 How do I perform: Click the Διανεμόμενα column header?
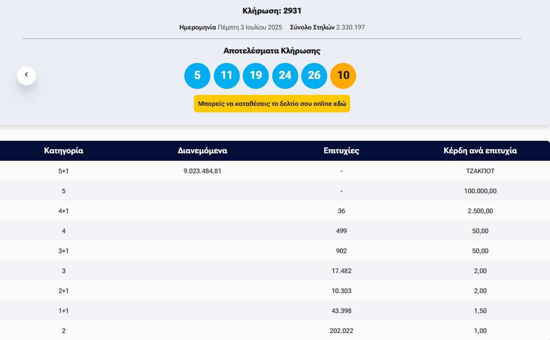pyautogui.click(x=202, y=151)
